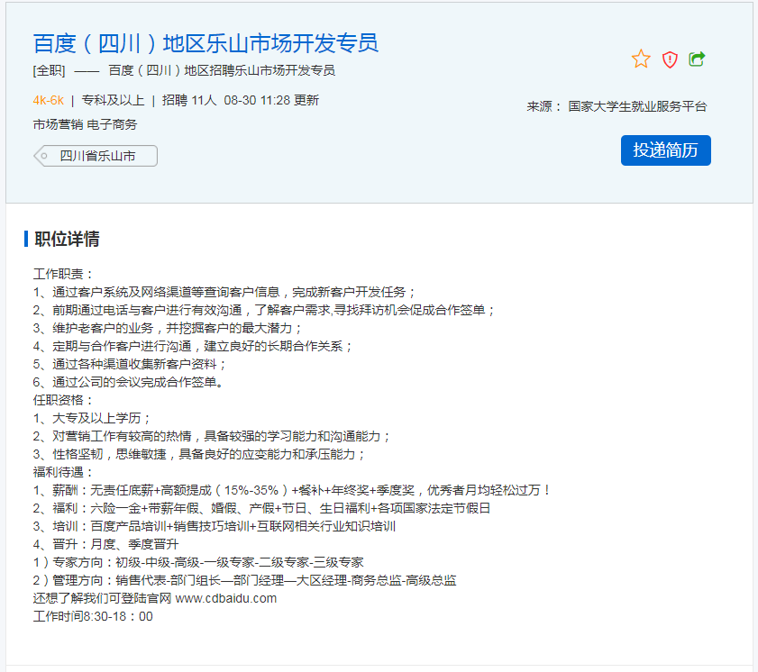Click the 工作时间8:30-18：00 line
The width and height of the screenshot is (758, 672).
tap(93, 616)
